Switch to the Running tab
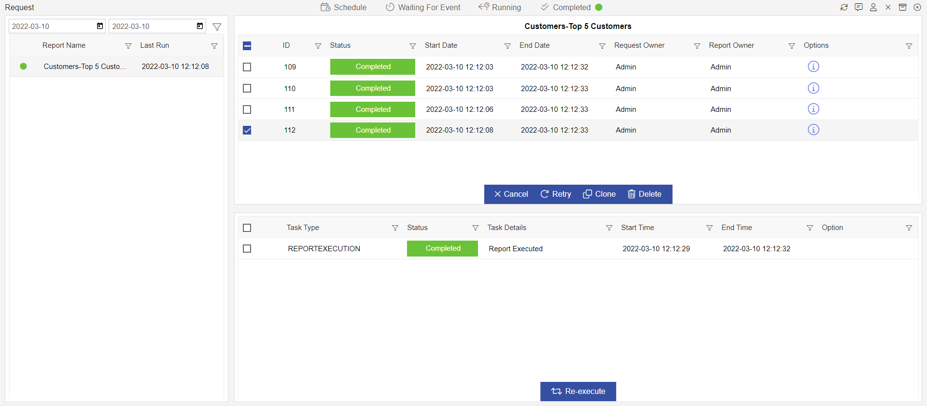927x406 pixels. click(x=500, y=7)
